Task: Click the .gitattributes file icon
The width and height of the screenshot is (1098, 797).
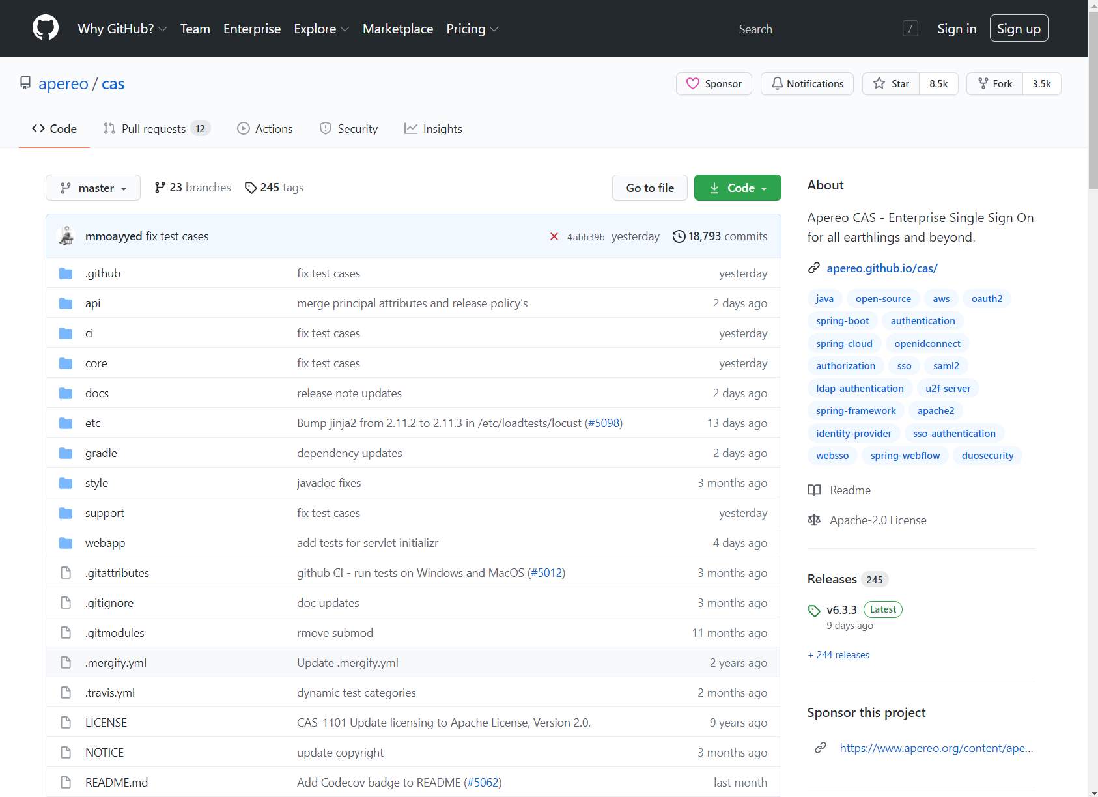Action: tap(66, 573)
